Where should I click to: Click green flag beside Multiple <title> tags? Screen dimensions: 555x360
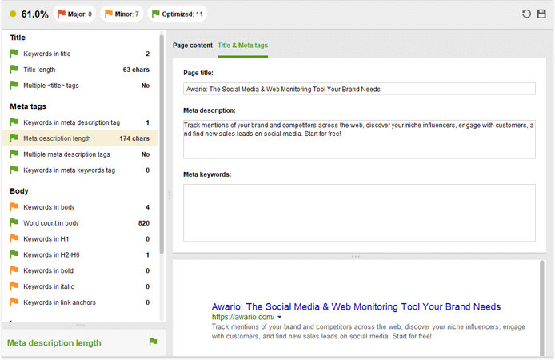point(14,86)
